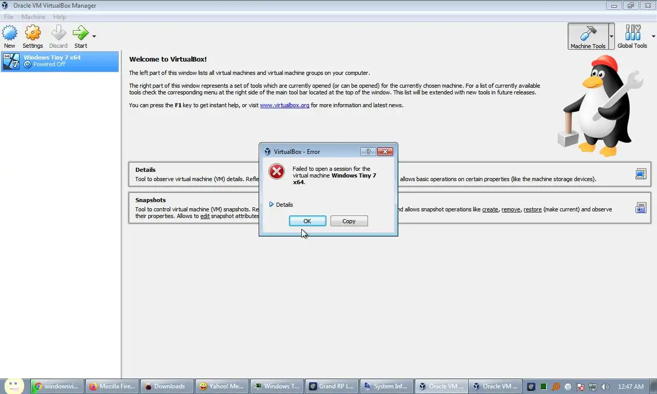The width and height of the screenshot is (657, 394).
Task: Close the VirtualBox Error dialog
Action: coord(385,151)
